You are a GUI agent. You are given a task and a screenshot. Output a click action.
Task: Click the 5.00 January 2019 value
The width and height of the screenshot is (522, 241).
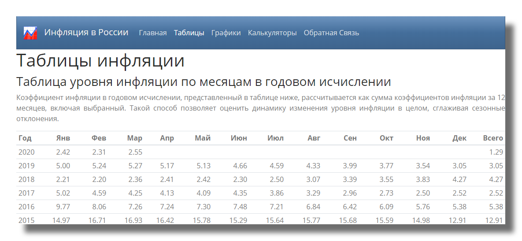click(x=63, y=166)
